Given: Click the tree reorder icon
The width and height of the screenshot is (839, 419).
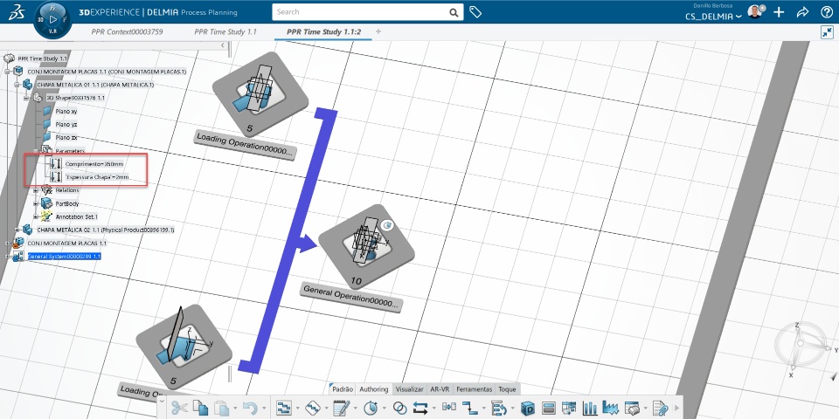Looking at the screenshot, I should [x=499, y=409].
